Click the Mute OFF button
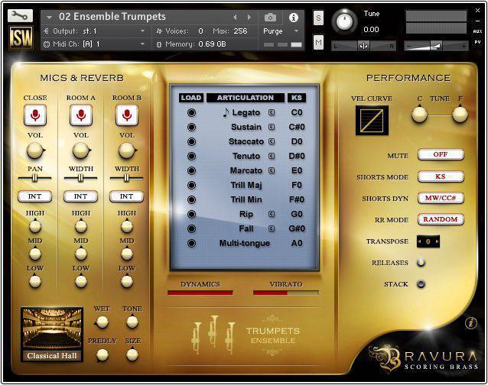The image size is (488, 385). 440,155
